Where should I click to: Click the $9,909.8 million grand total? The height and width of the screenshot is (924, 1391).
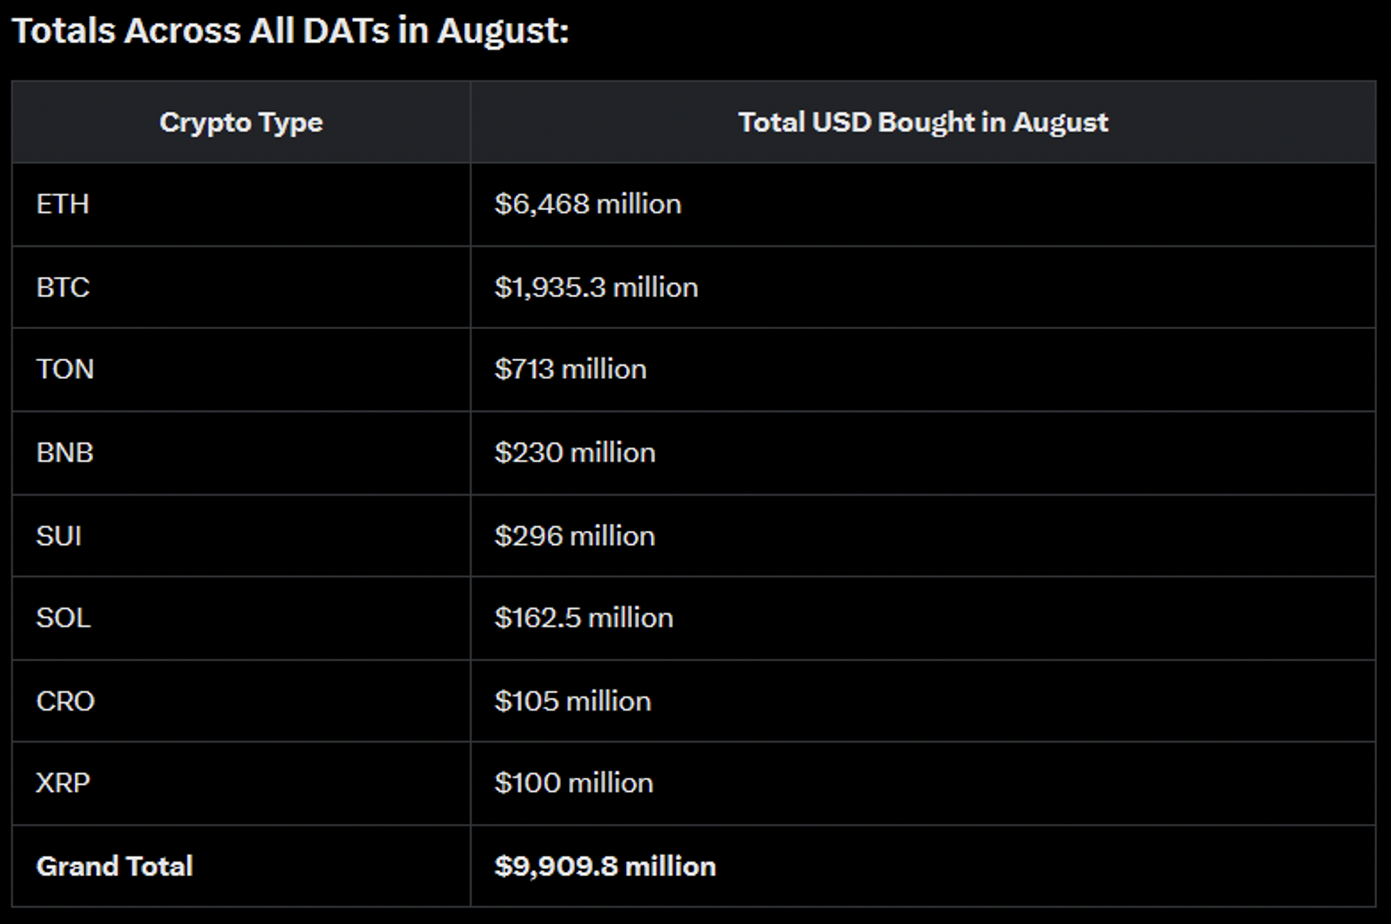[x=605, y=866]
